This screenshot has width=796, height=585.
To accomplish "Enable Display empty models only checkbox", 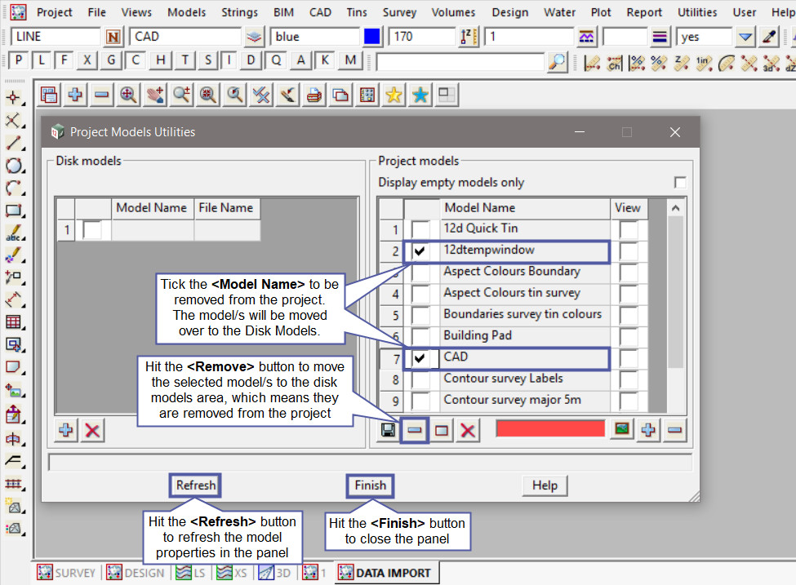I will tap(679, 183).
